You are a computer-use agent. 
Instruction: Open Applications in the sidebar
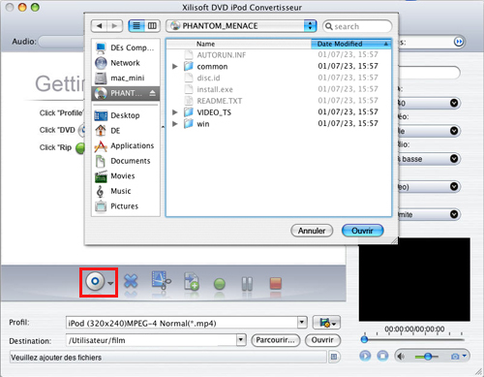click(x=126, y=145)
